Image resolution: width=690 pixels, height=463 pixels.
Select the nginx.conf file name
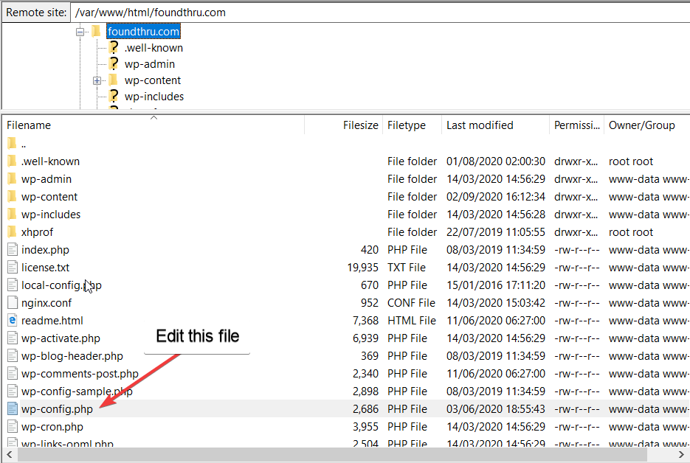pos(46,303)
